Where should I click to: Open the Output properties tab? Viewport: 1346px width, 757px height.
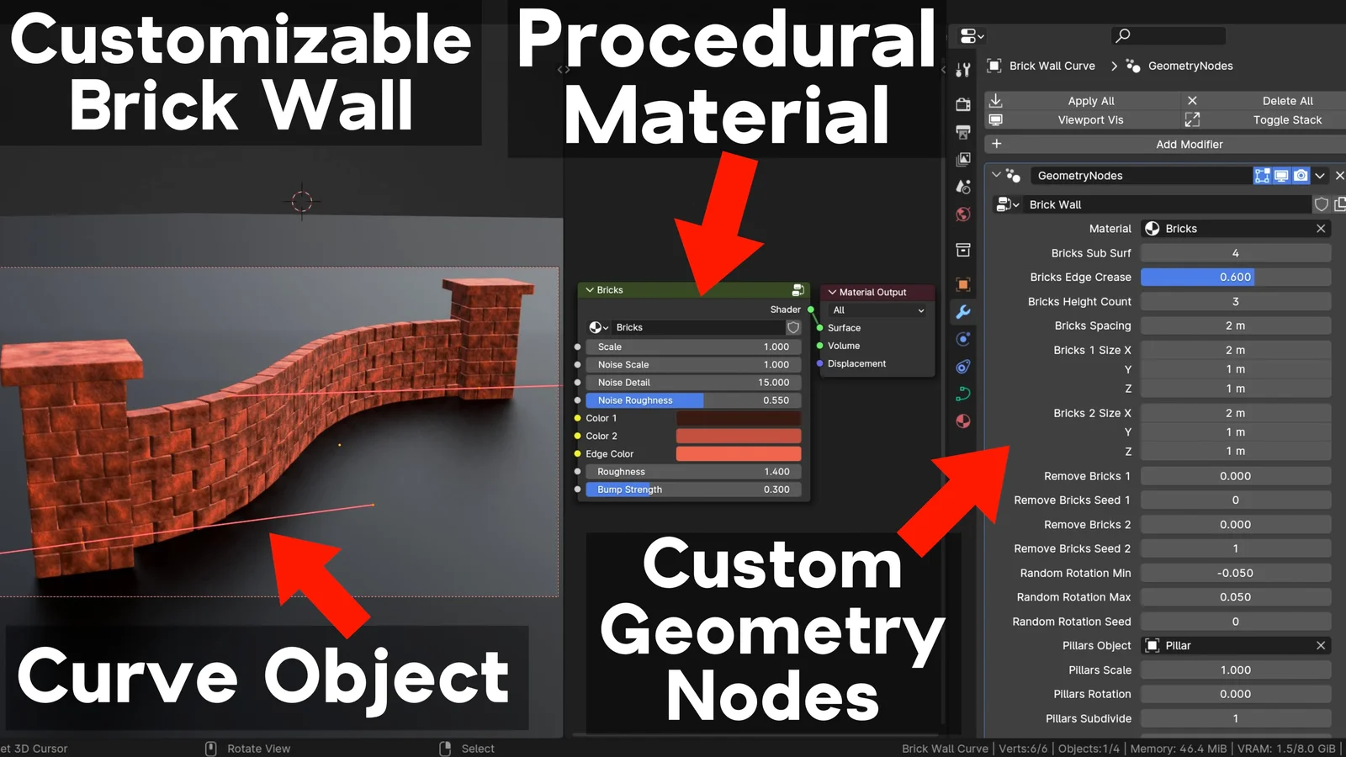(963, 132)
